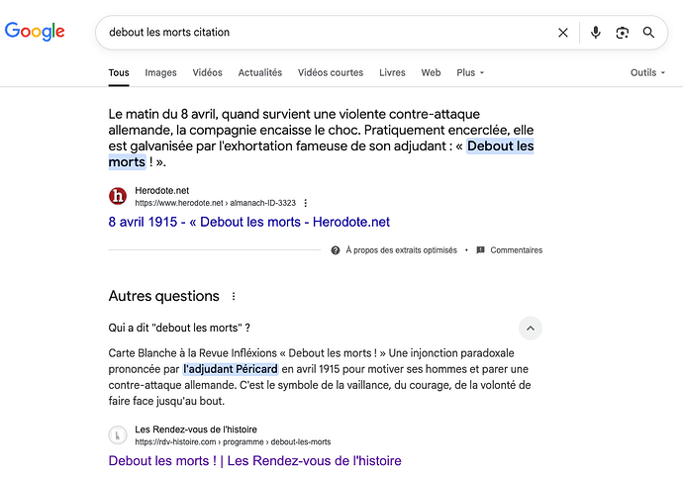
Task: Open the featured snippets help icon
Action: point(336,250)
